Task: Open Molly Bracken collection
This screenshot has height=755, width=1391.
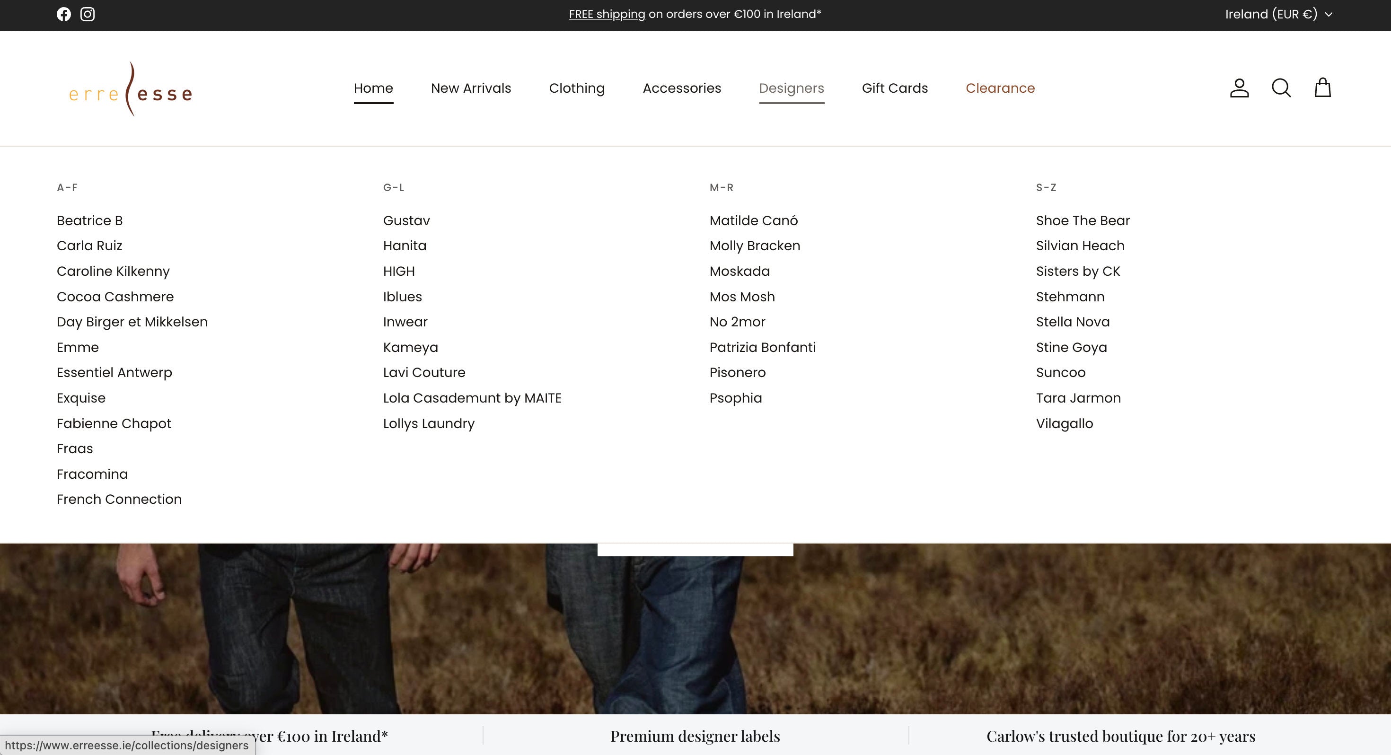Action: (754, 246)
